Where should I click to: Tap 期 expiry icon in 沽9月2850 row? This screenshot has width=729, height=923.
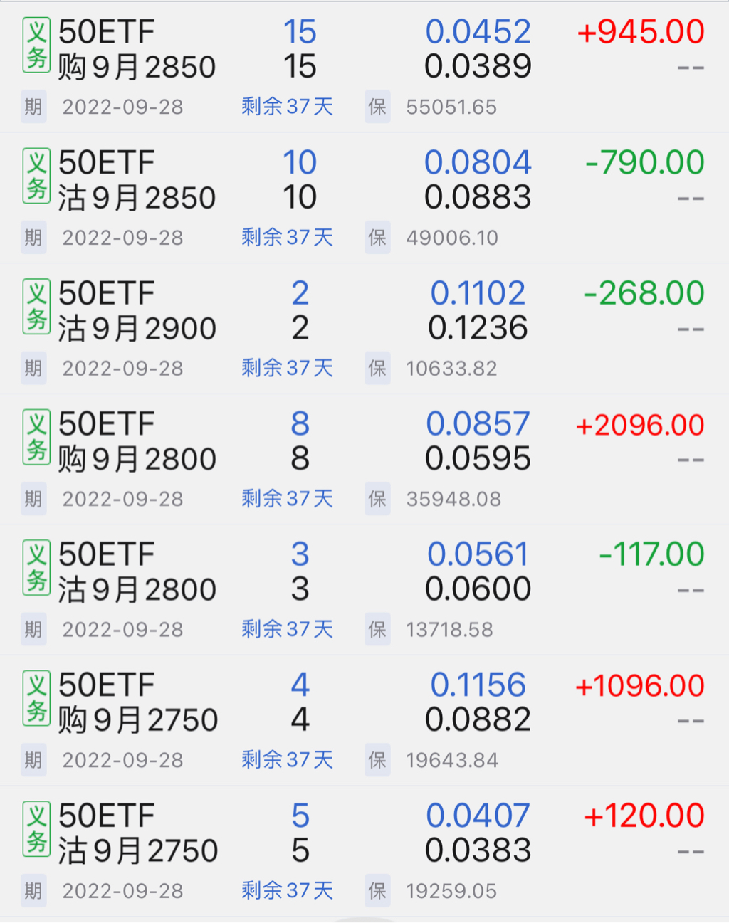coord(33,238)
